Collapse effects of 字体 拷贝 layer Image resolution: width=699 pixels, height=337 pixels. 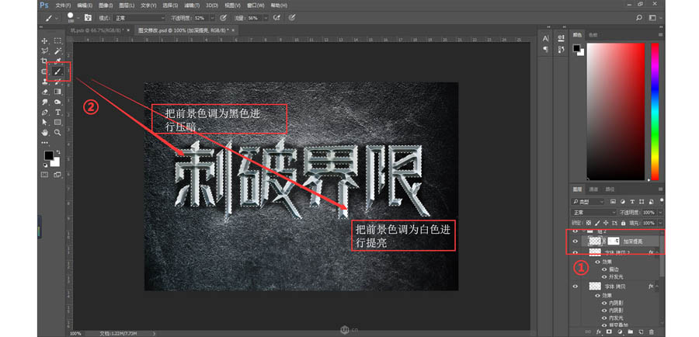(x=657, y=286)
